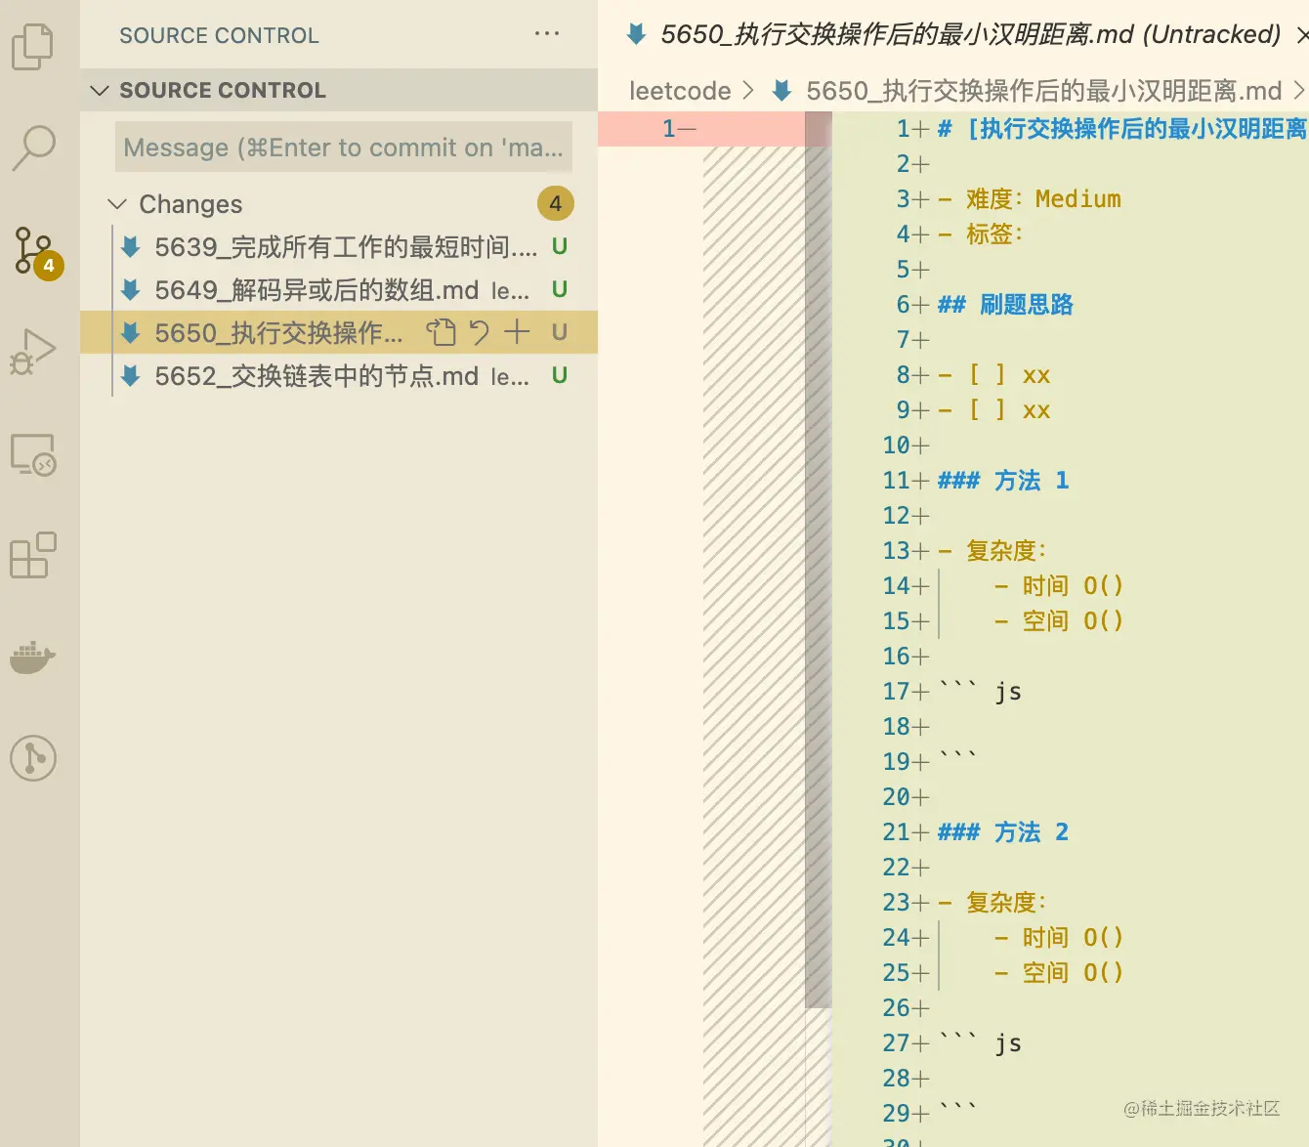1309x1147 pixels.
Task: Click the markdown icon in the editor tab
Action: point(636,34)
